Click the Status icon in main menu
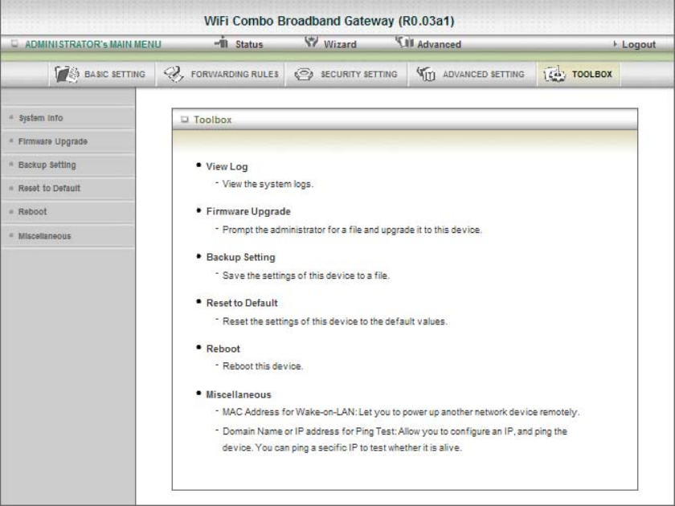 (222, 42)
